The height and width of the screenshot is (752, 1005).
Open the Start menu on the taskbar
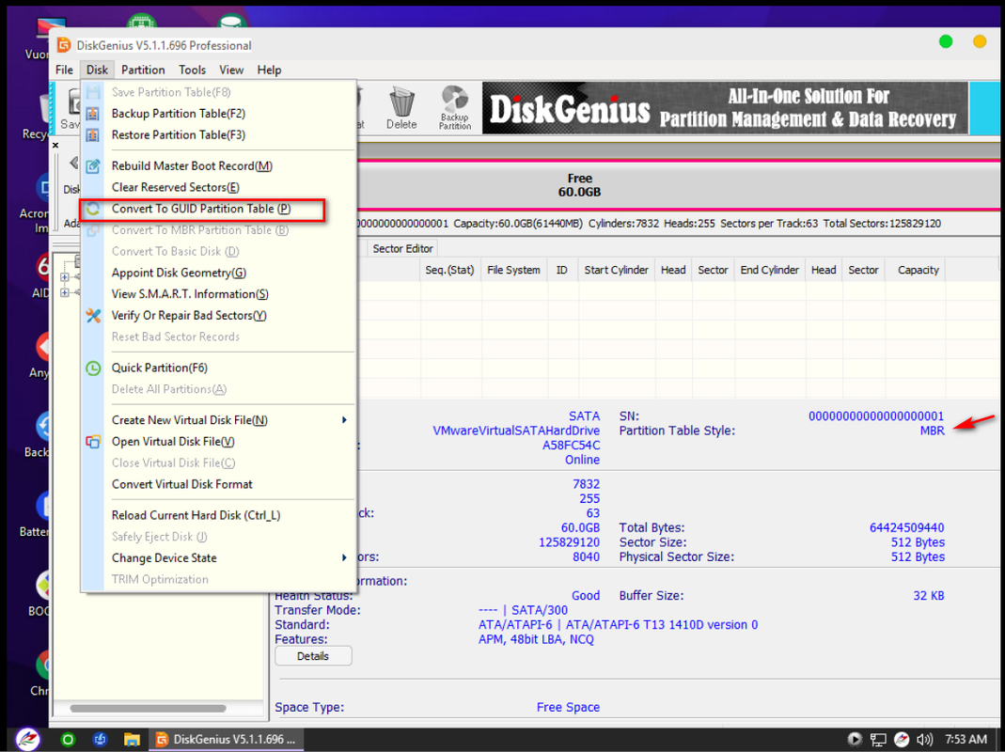[27, 739]
